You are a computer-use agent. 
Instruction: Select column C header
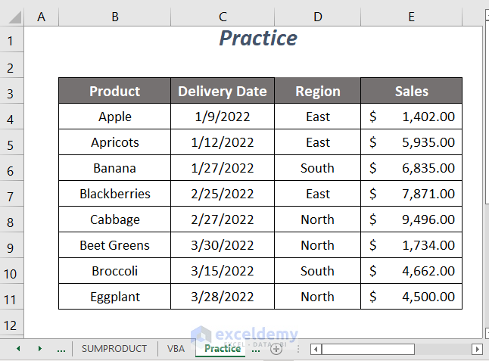coord(223,17)
